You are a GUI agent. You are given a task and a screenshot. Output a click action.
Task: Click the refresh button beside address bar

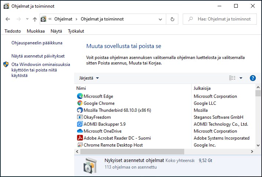[x=172, y=19]
